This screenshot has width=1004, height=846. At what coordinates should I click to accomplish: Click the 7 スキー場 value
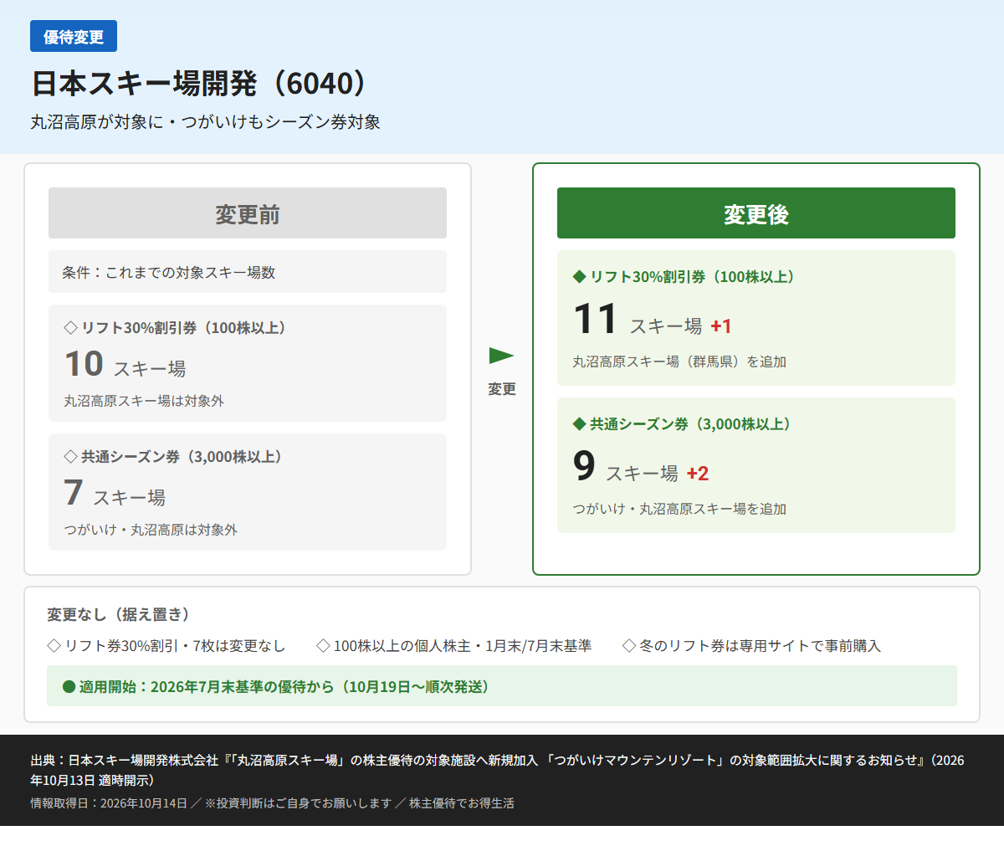click(115, 493)
